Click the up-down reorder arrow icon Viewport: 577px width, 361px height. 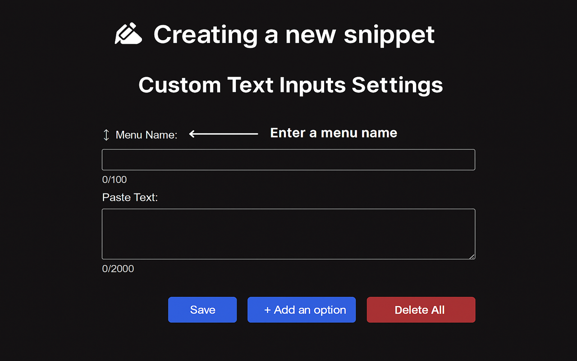click(x=106, y=134)
